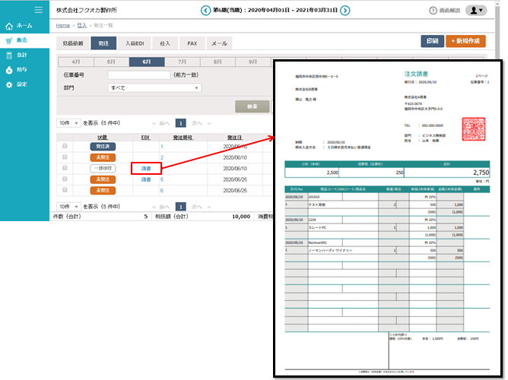Select the 7月 month tab

(183, 62)
